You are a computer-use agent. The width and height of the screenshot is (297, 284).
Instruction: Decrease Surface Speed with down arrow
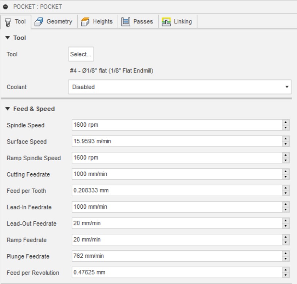pos(285,144)
